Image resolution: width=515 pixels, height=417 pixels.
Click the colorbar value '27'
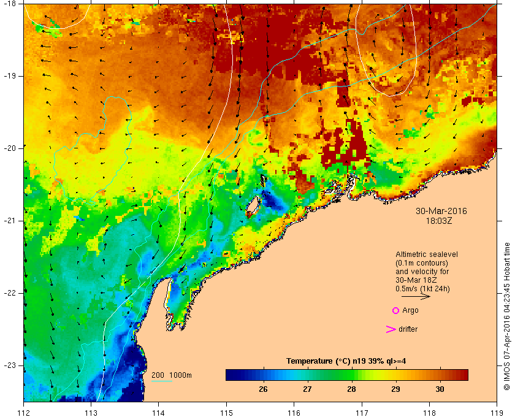click(x=307, y=389)
